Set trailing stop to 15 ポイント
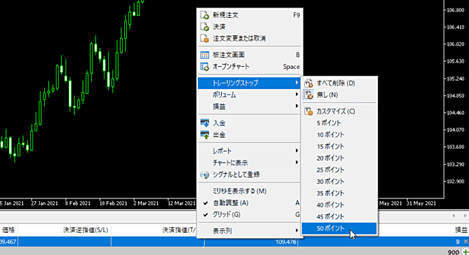This screenshot has height=255, width=469. [339, 146]
